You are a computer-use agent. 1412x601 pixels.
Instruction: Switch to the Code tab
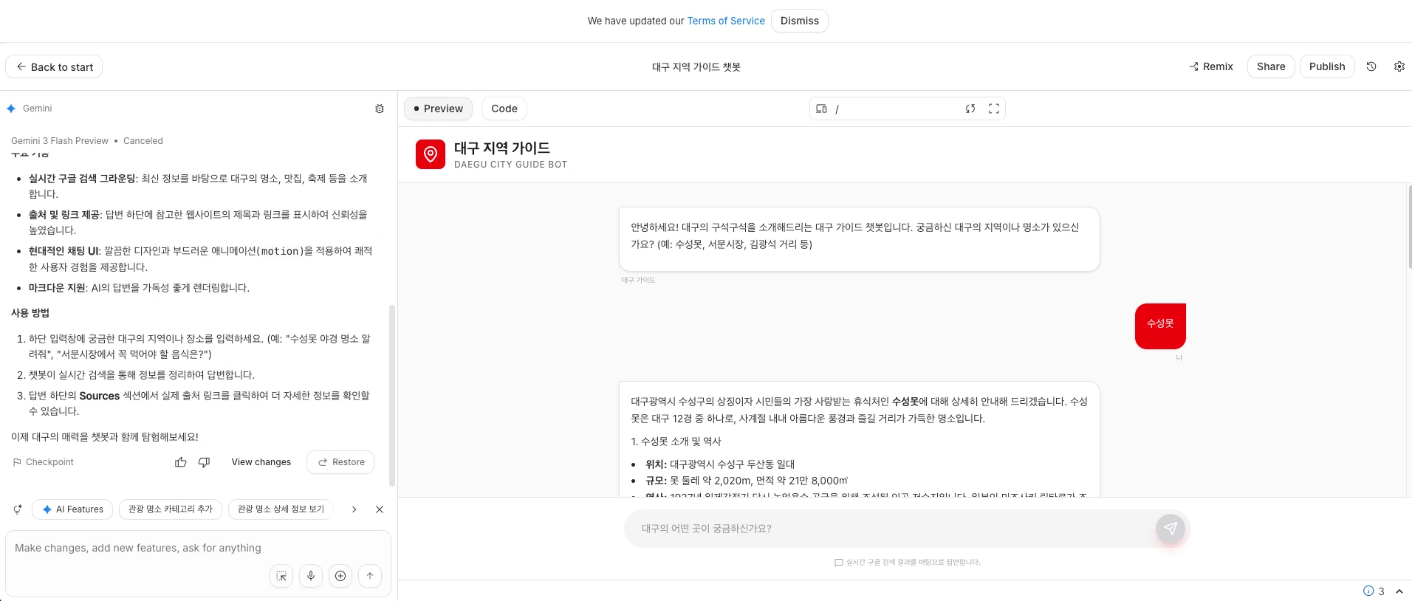click(x=504, y=109)
